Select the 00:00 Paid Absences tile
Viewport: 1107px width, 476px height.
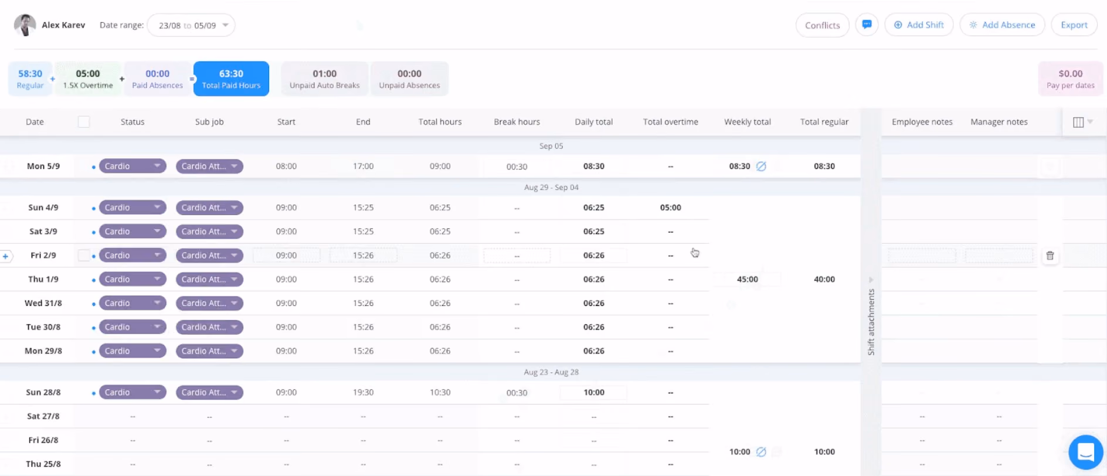point(157,79)
